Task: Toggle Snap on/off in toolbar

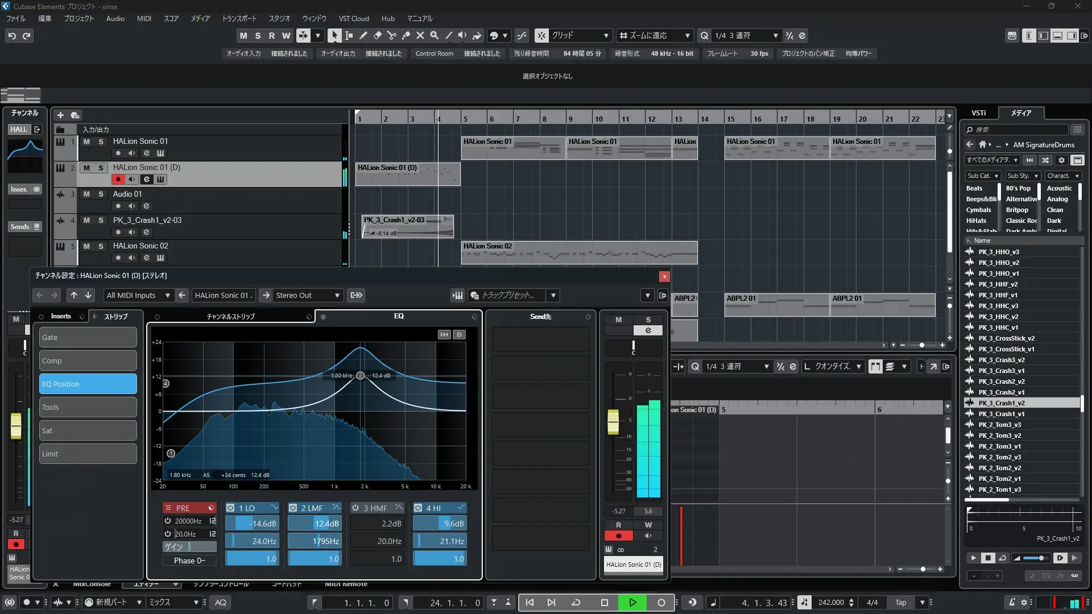Action: [541, 35]
